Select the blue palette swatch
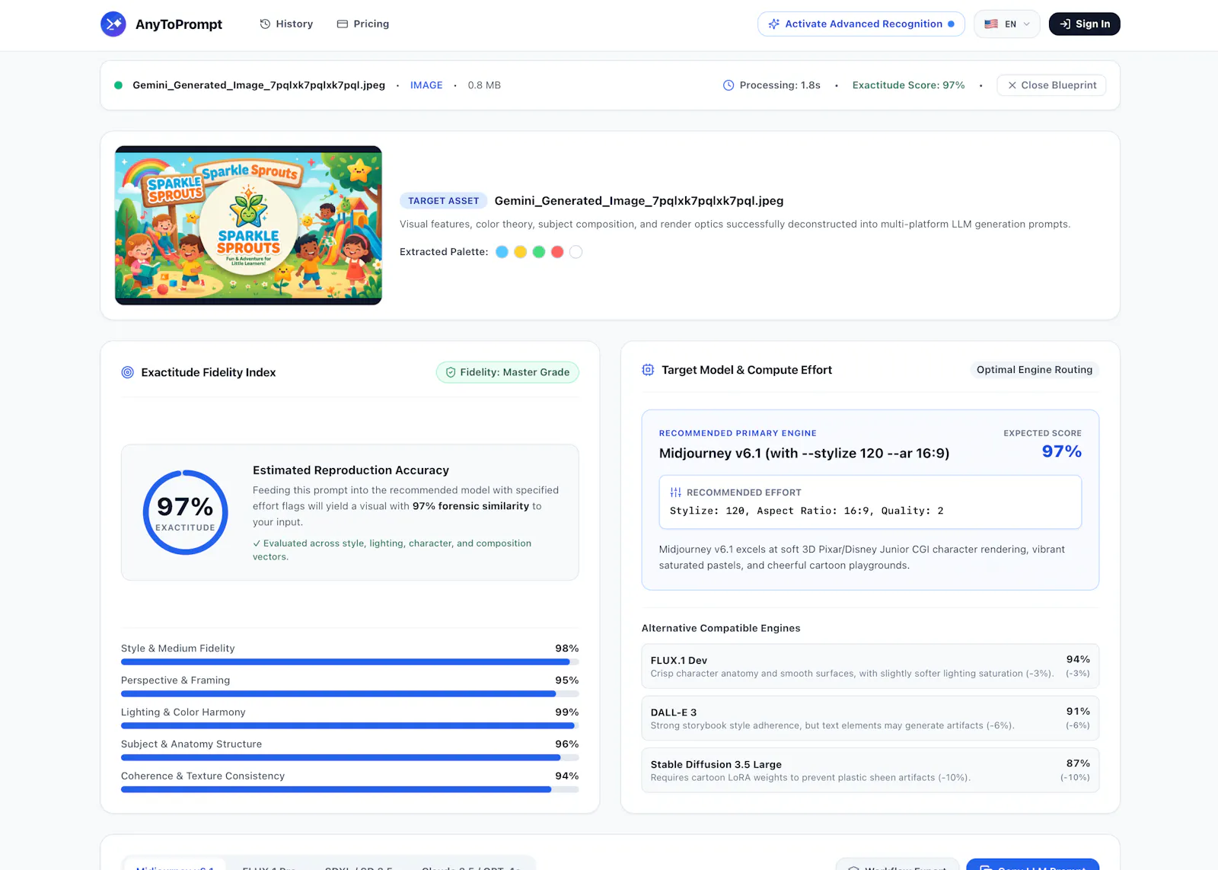This screenshot has width=1218, height=870. pyautogui.click(x=502, y=252)
